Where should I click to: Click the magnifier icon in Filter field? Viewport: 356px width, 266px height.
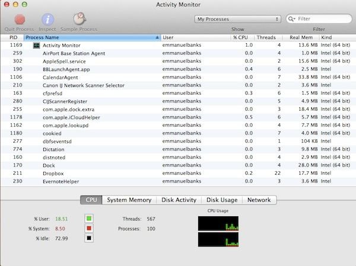291,19
